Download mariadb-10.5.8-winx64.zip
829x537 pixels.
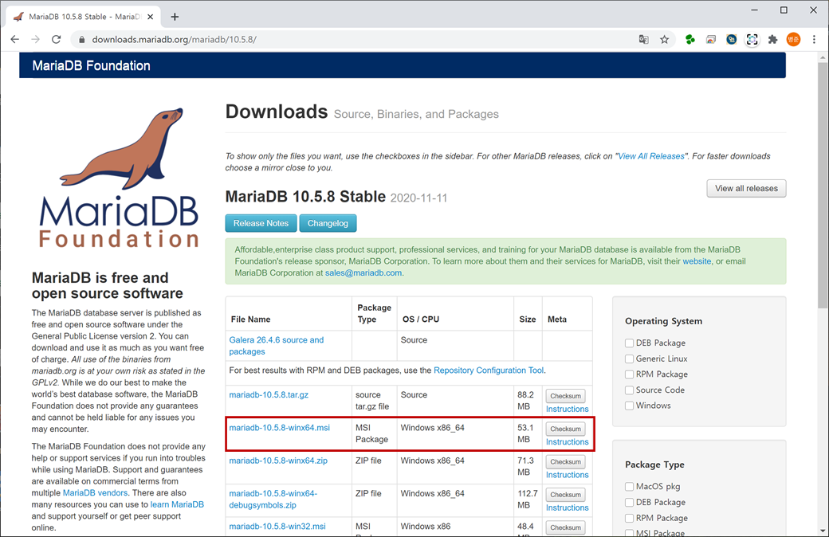click(x=278, y=461)
